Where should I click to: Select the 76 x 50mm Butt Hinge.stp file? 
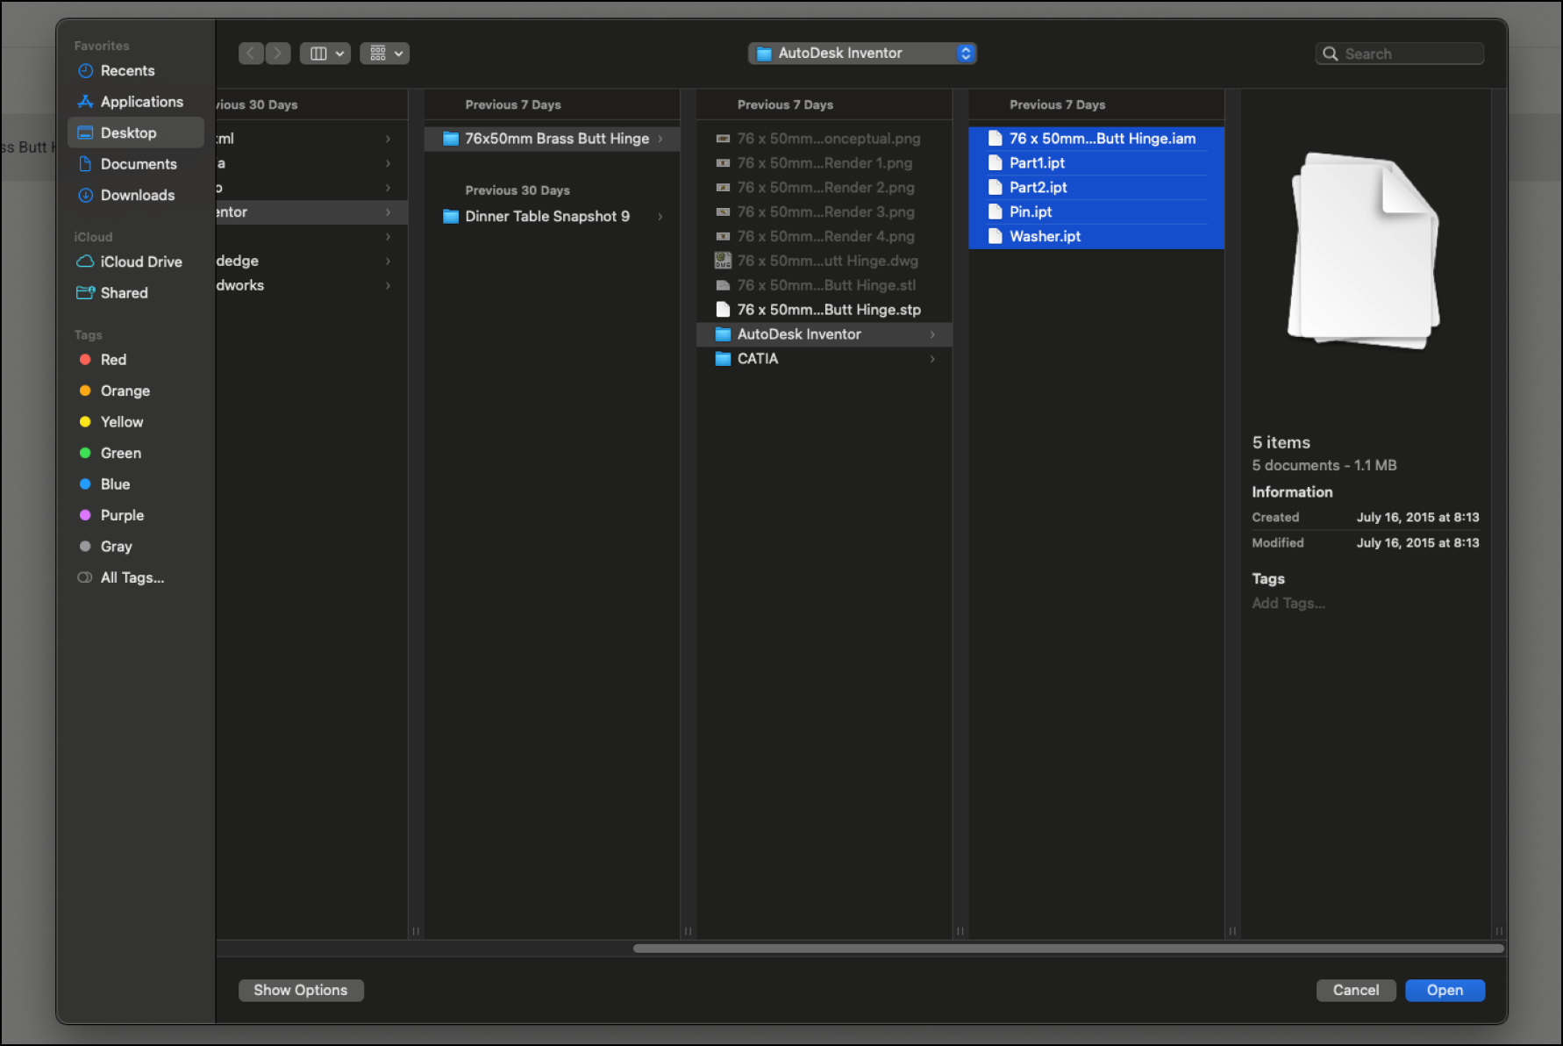coord(828,310)
